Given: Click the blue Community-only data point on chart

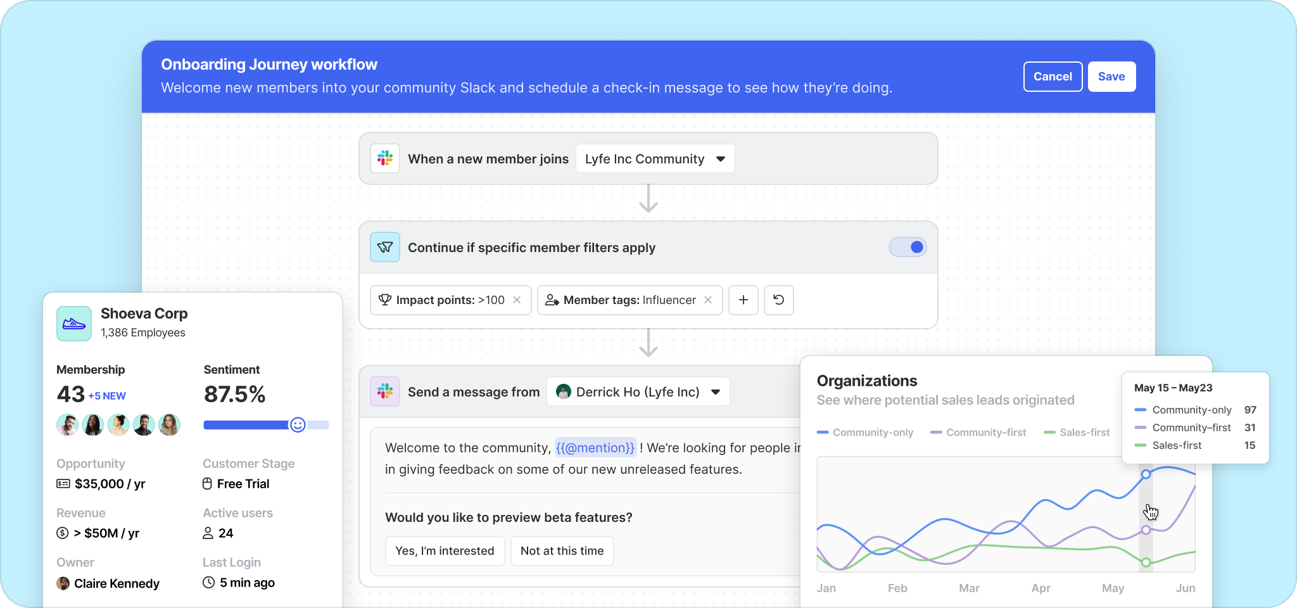Looking at the screenshot, I should [x=1146, y=474].
